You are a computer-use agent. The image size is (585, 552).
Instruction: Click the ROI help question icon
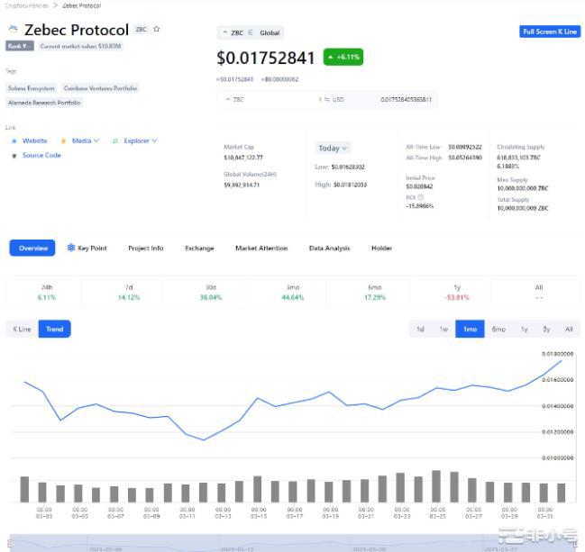pyautogui.click(x=420, y=196)
